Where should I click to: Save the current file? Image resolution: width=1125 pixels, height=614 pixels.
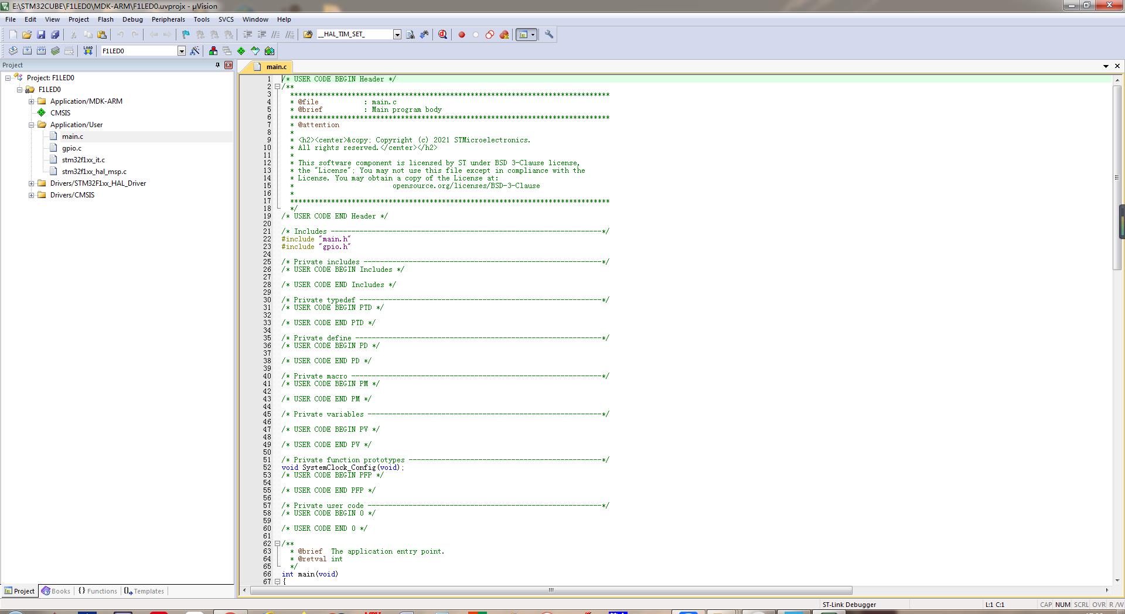coord(41,35)
